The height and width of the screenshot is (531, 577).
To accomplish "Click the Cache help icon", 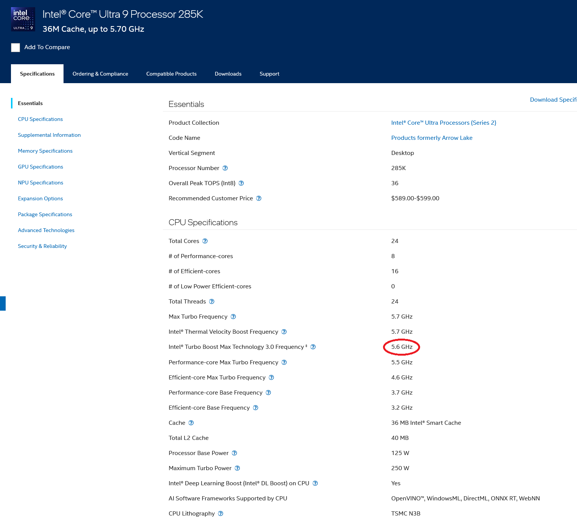I will pos(191,423).
